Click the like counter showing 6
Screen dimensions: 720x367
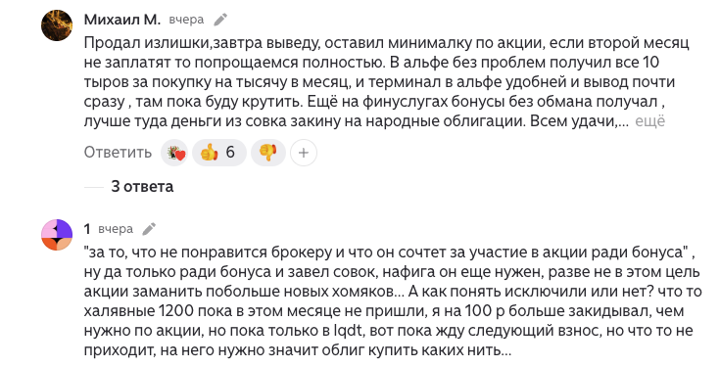tap(230, 152)
